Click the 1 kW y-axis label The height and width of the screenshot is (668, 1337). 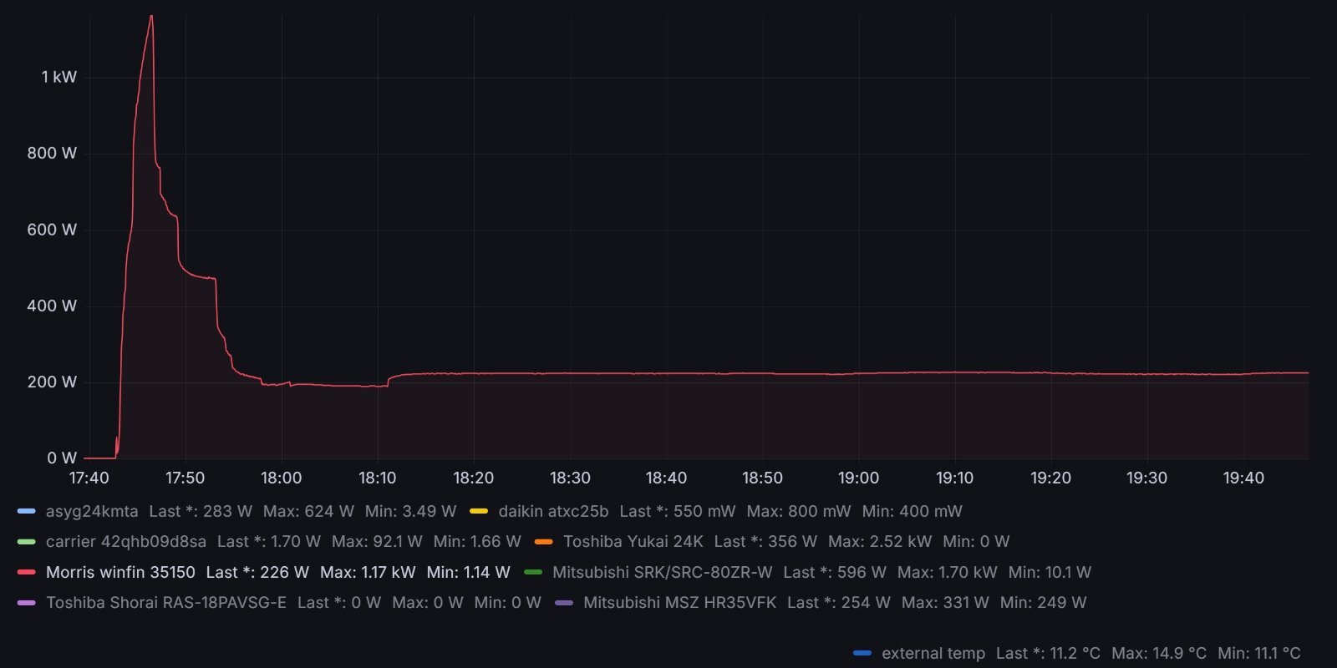point(58,77)
